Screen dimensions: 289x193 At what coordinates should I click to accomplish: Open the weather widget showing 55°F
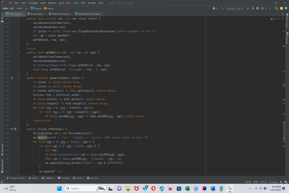click(10, 188)
